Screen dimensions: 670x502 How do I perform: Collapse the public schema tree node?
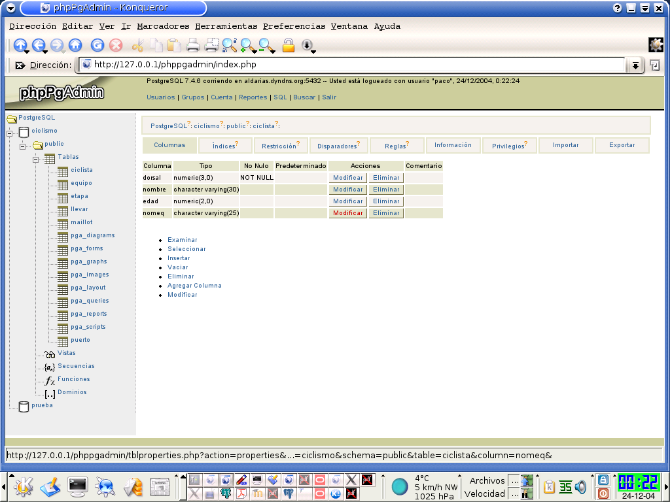pyautogui.click(x=23, y=146)
